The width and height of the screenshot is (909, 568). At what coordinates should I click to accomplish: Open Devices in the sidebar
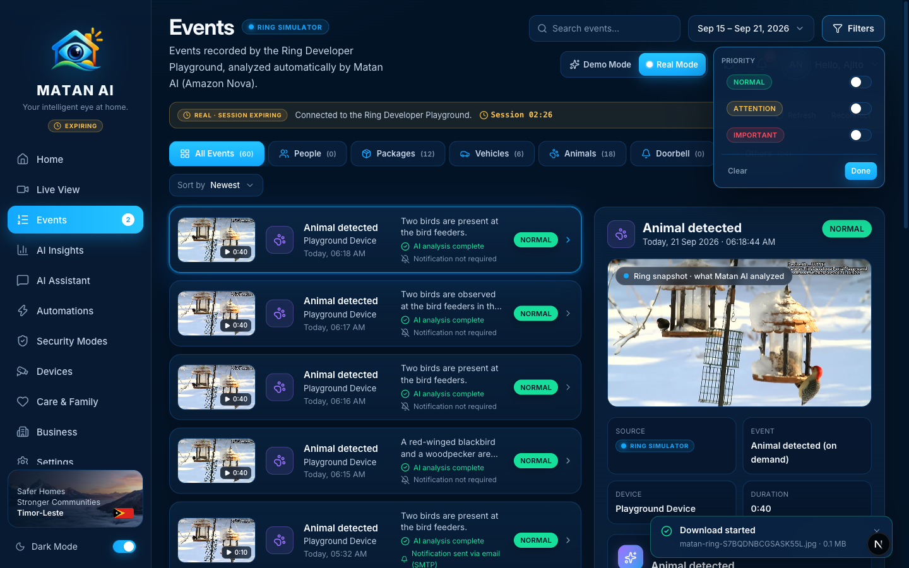pos(75,371)
